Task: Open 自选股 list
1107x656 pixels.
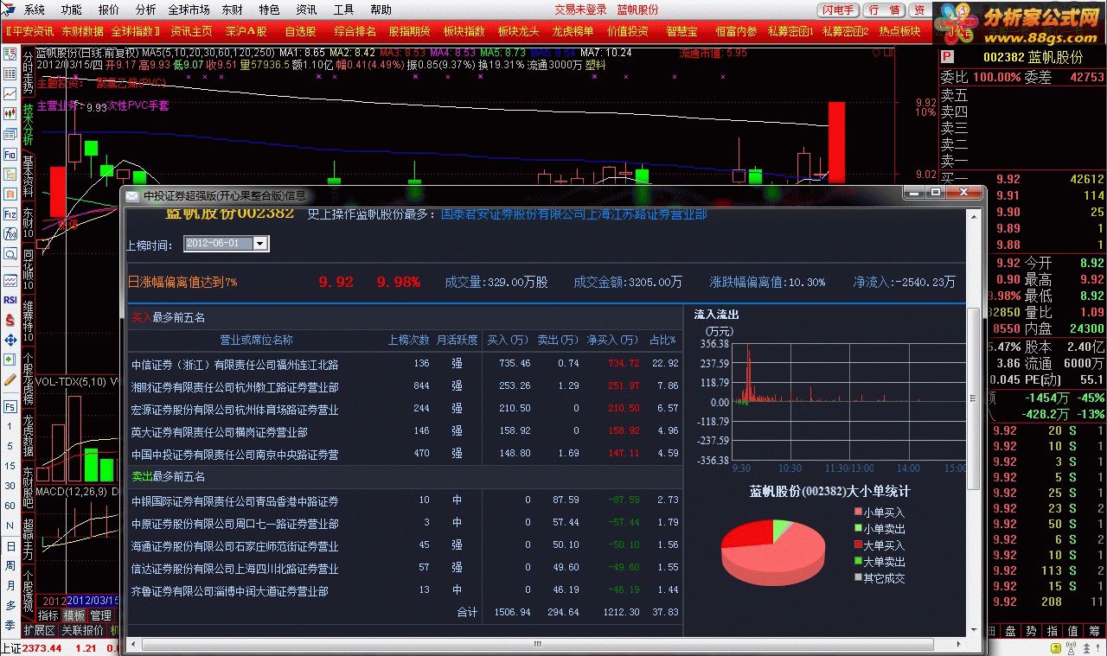Action: coord(300,31)
